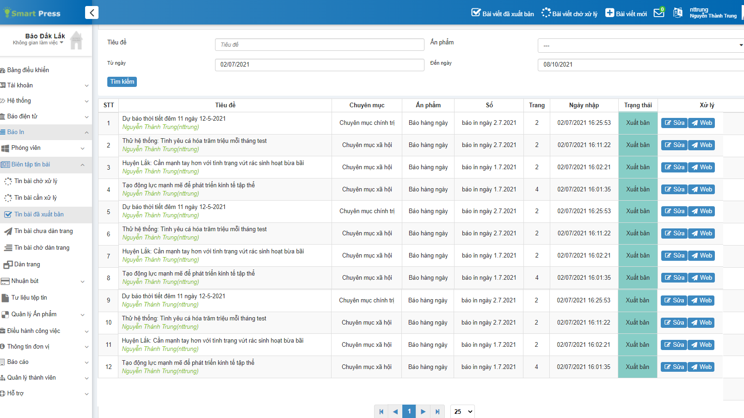Open Tư liệu tệp tin
This screenshot has width=744, height=418.
click(x=29, y=298)
